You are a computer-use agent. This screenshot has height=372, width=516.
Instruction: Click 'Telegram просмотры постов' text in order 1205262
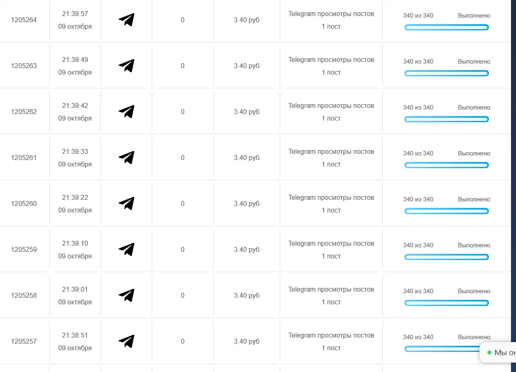point(331,105)
